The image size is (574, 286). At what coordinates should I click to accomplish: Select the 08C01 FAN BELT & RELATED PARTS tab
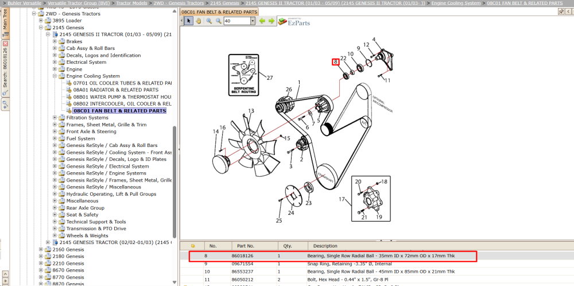click(219, 12)
